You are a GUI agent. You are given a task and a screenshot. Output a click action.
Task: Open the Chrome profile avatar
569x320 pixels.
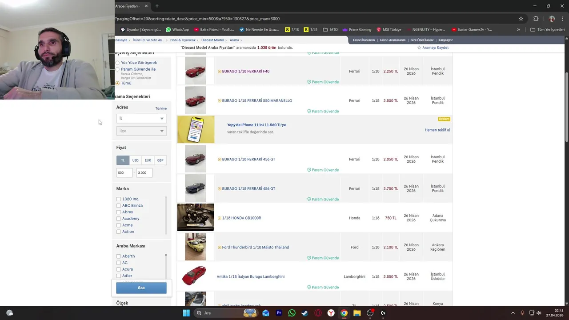click(552, 19)
